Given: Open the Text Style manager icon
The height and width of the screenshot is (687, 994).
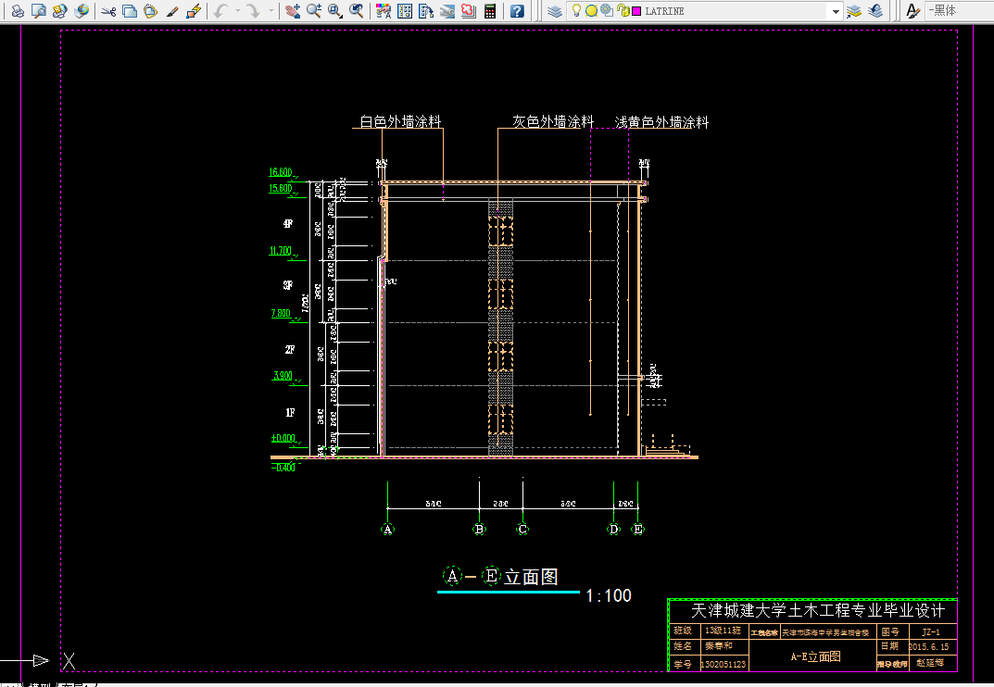Looking at the screenshot, I should pos(912,11).
